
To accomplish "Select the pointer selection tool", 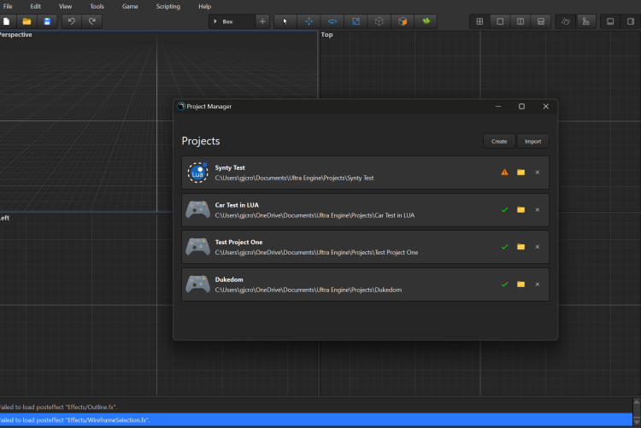I will [285, 21].
